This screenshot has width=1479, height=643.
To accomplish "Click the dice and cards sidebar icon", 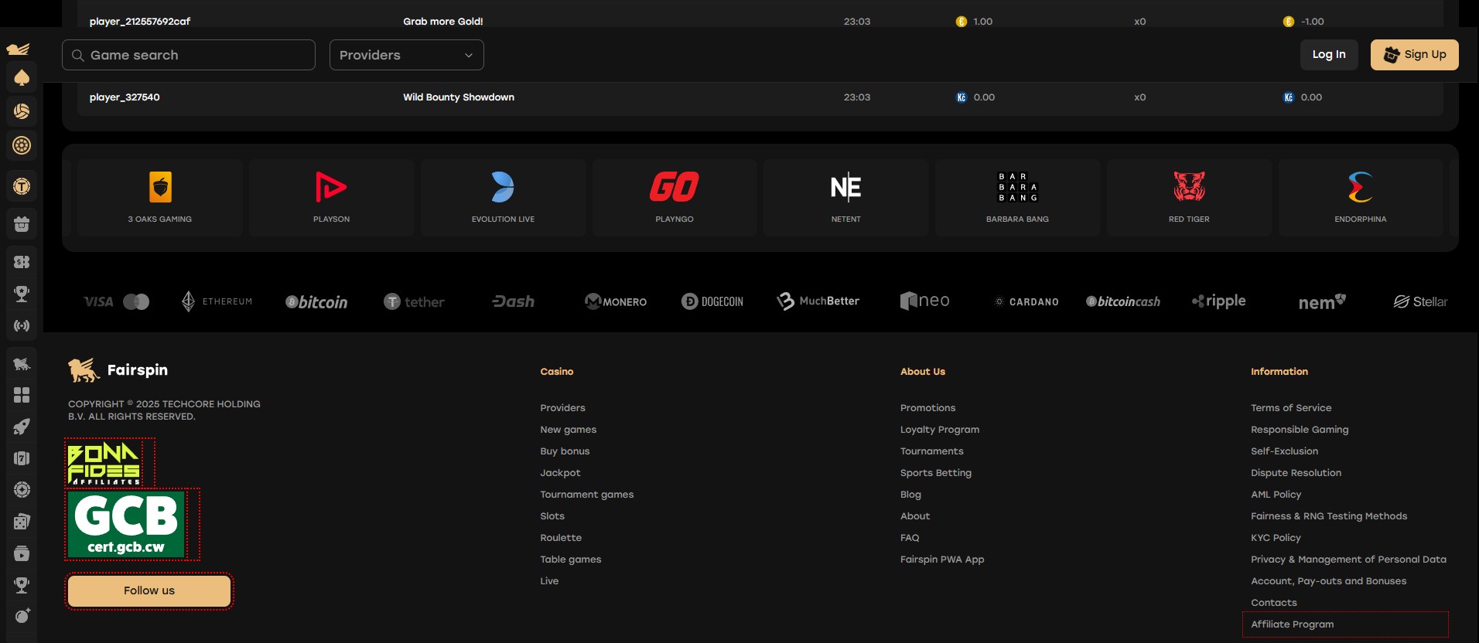I will coord(22,522).
